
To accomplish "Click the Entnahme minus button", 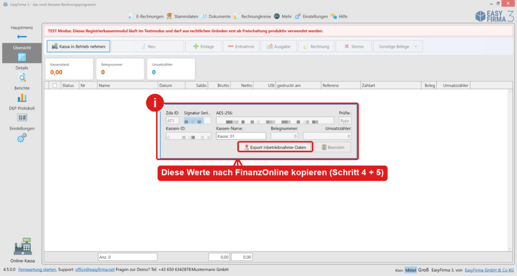I will [241, 46].
